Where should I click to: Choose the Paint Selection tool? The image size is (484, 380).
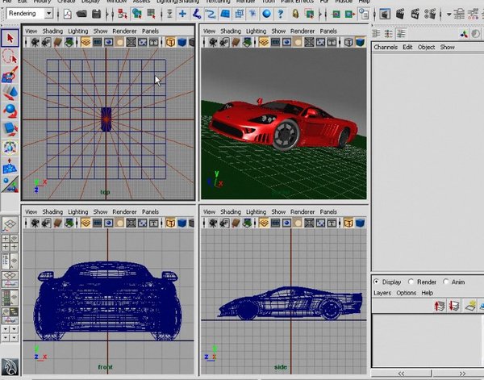tap(10, 74)
